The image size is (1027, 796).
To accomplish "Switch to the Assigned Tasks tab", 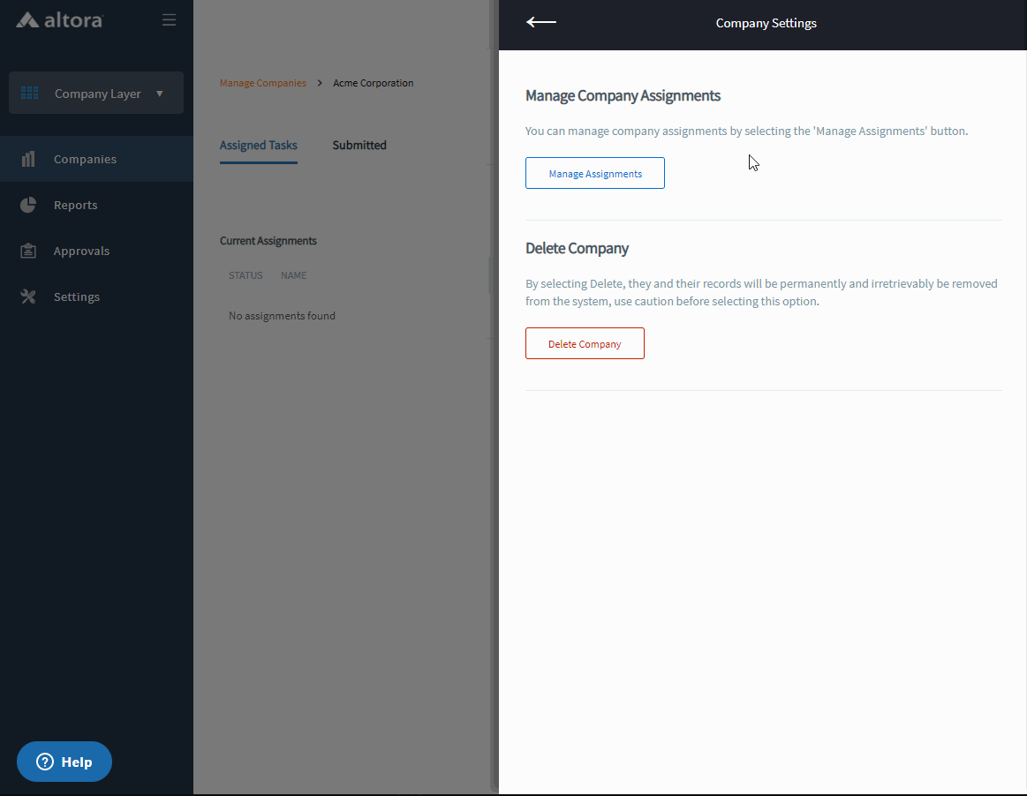I will point(258,146).
